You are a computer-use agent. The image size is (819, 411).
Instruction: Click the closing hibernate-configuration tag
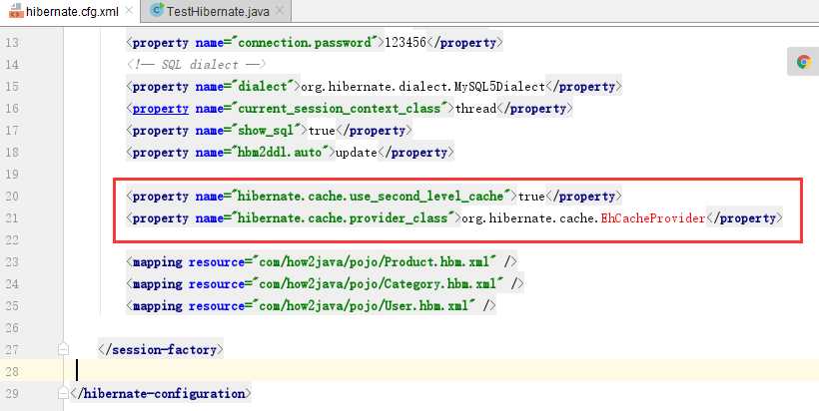pyautogui.click(x=161, y=393)
